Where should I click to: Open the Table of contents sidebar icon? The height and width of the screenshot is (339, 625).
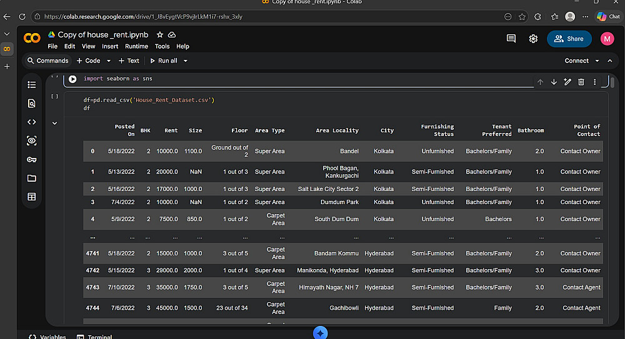[32, 85]
